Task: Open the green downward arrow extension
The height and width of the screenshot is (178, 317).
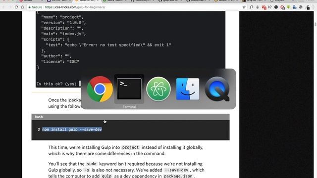Action: 288,7
